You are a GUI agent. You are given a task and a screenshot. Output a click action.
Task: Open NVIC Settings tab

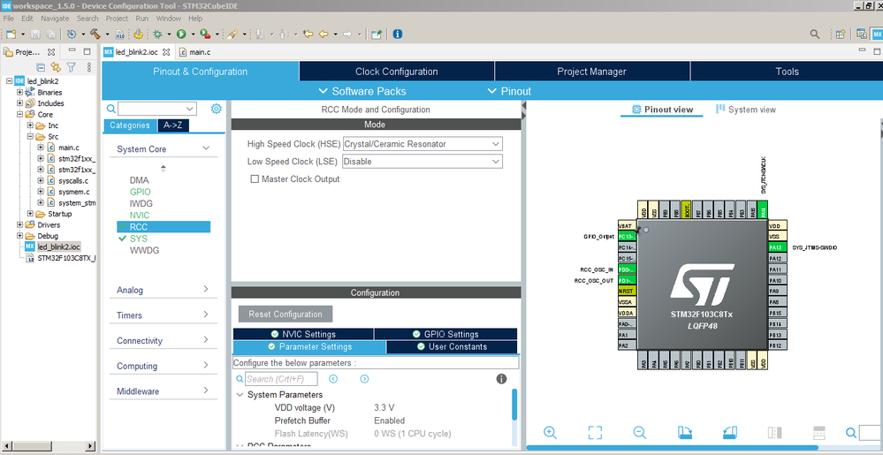click(x=303, y=334)
